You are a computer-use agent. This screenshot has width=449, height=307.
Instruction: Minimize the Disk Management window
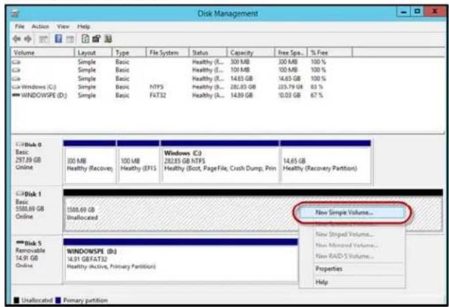click(x=404, y=12)
